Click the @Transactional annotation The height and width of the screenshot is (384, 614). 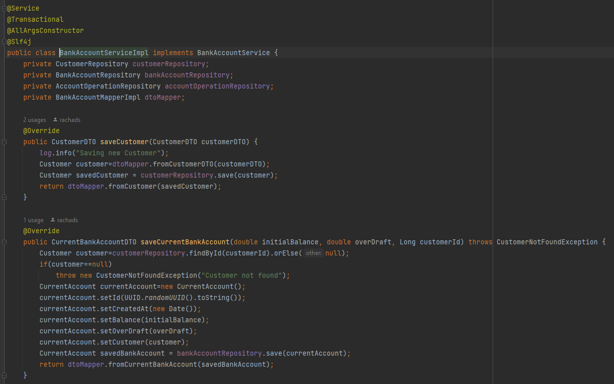pos(35,19)
